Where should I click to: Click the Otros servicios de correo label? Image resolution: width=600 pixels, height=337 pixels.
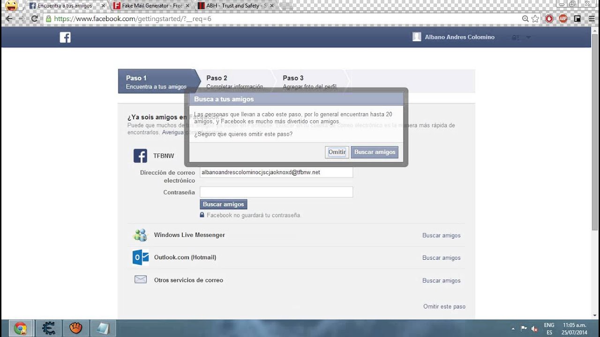[x=188, y=280]
